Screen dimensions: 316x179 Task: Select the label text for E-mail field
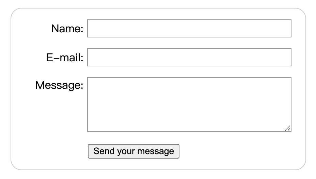click(65, 58)
